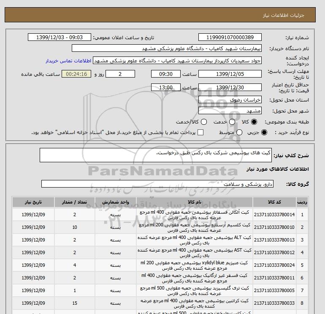Click the triglyceride kit name in row 7

coord(195,291)
